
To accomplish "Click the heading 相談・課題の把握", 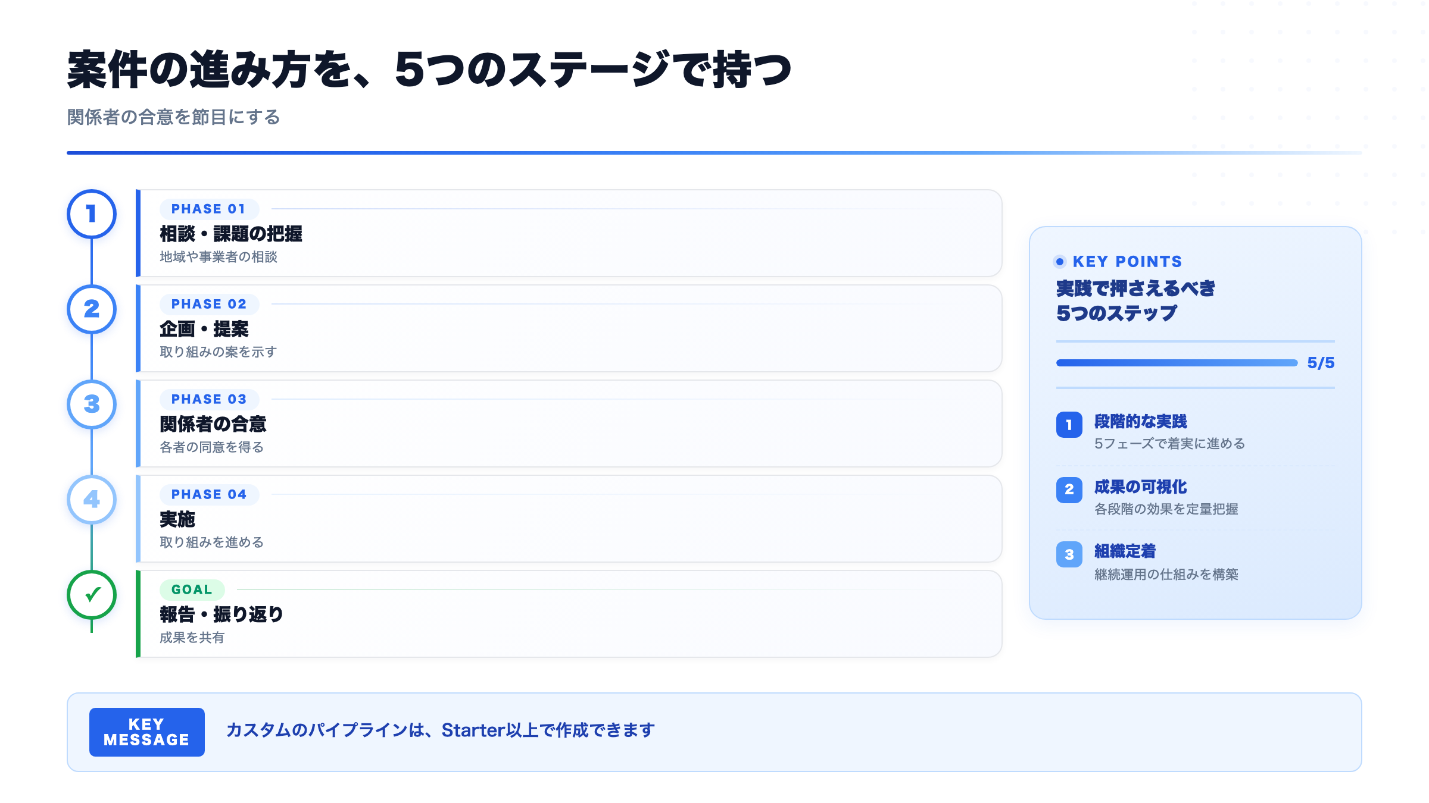I will [x=231, y=234].
